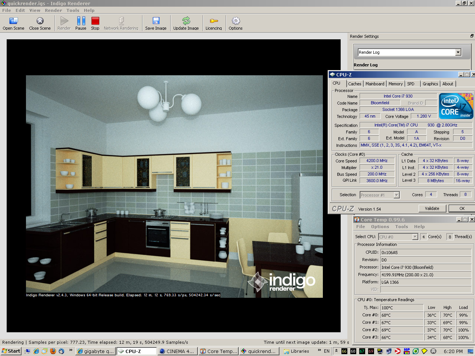Switch to the Memory tab in CPU-Z
The height and width of the screenshot is (356, 475).
[x=396, y=84]
